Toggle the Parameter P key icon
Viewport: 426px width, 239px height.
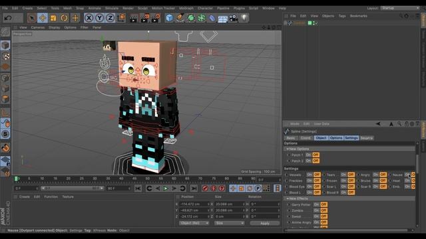click(258, 189)
